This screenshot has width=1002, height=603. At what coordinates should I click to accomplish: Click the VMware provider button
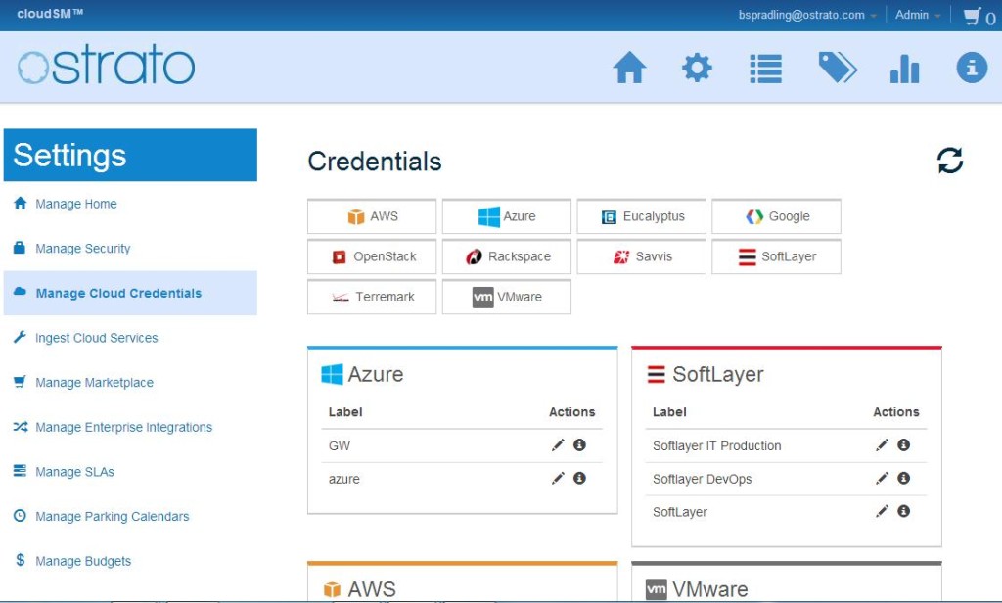(x=507, y=297)
